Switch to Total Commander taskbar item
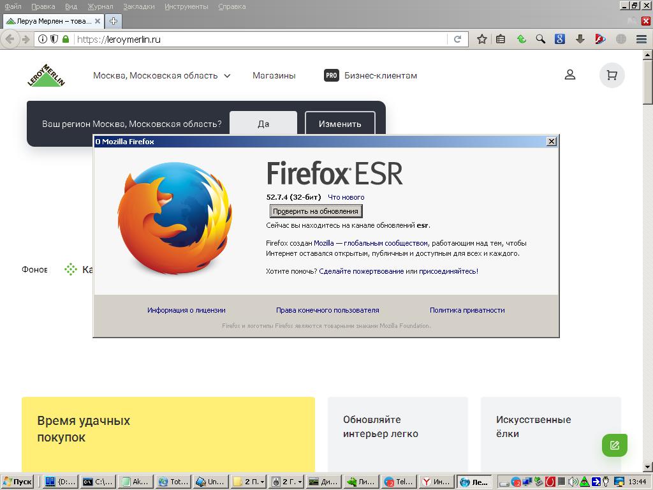The height and width of the screenshot is (490, 653). pos(173,482)
